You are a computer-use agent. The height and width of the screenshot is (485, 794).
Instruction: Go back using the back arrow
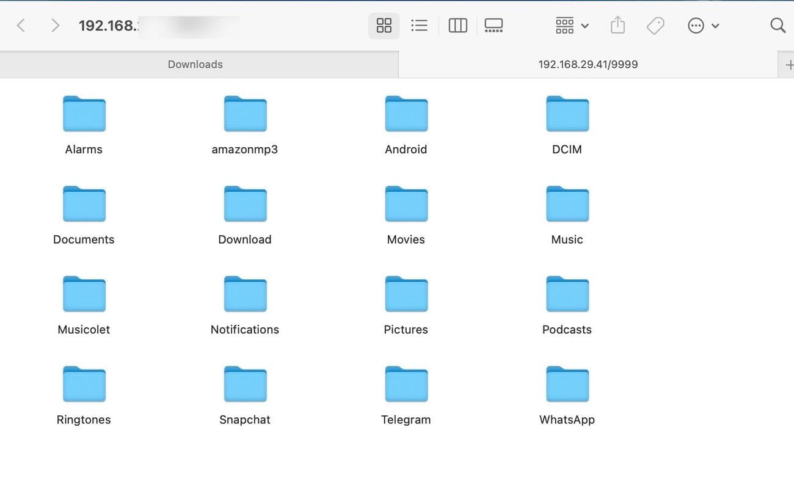[x=22, y=25]
